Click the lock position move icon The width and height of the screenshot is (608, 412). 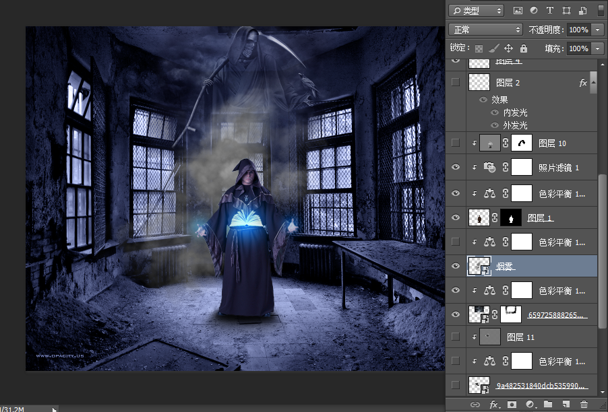[x=508, y=48]
